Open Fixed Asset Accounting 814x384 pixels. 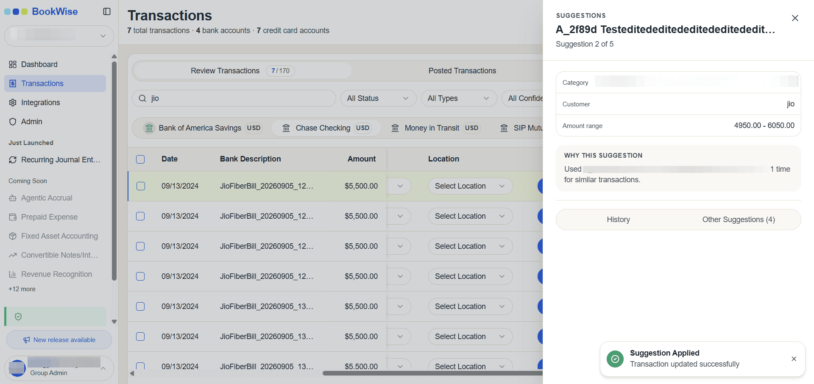point(55,236)
